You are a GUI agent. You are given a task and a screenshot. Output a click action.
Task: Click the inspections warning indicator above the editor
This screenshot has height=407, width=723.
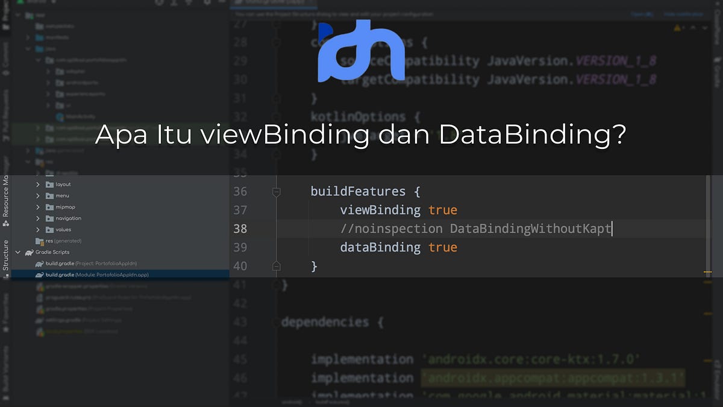(677, 28)
